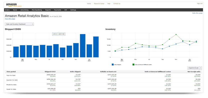208x98 pixels.
Task: Click the 828 net receipt units value
Action: pyautogui.click(x=199, y=88)
